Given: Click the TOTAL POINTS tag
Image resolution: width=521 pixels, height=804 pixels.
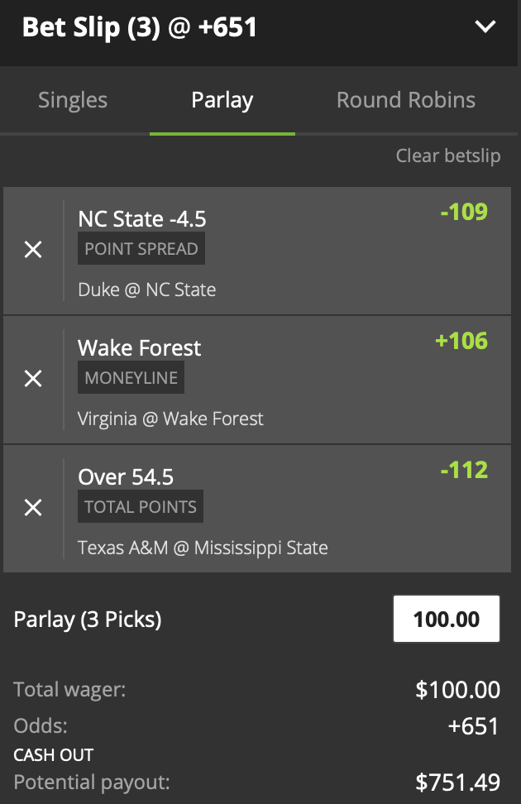Looking at the screenshot, I should click(141, 507).
